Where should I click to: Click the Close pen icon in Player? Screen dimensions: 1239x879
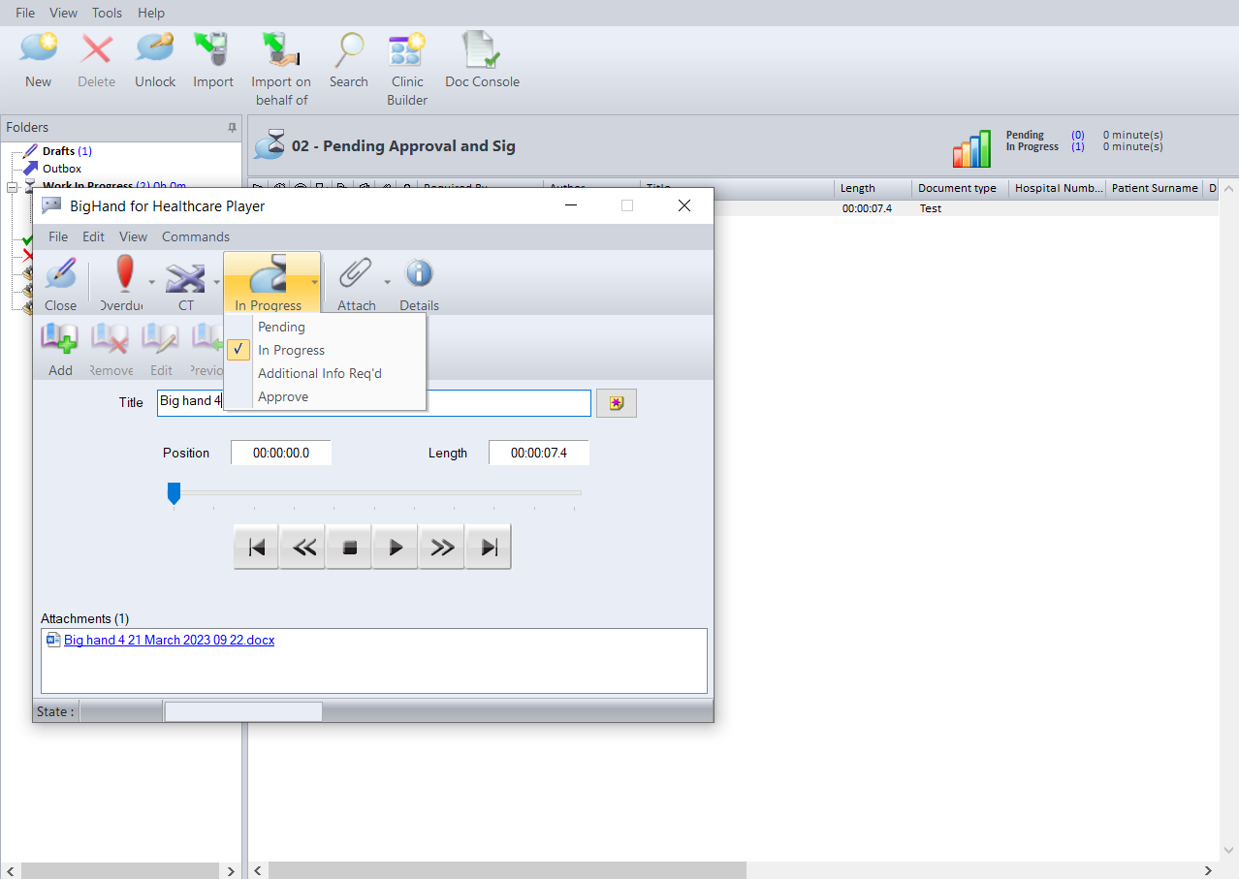pyautogui.click(x=60, y=274)
